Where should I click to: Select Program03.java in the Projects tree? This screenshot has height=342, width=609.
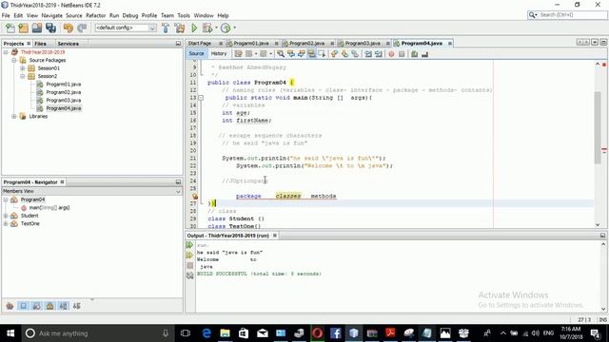[64, 101]
